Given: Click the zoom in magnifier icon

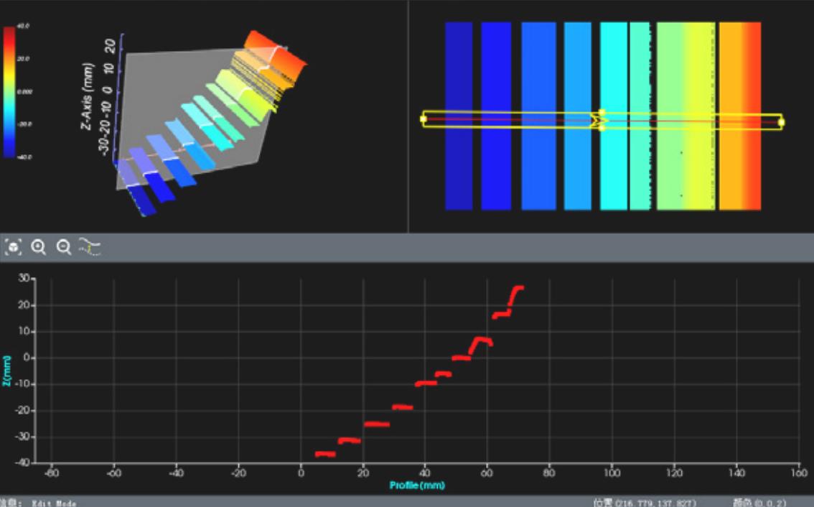Looking at the screenshot, I should coord(39,247).
